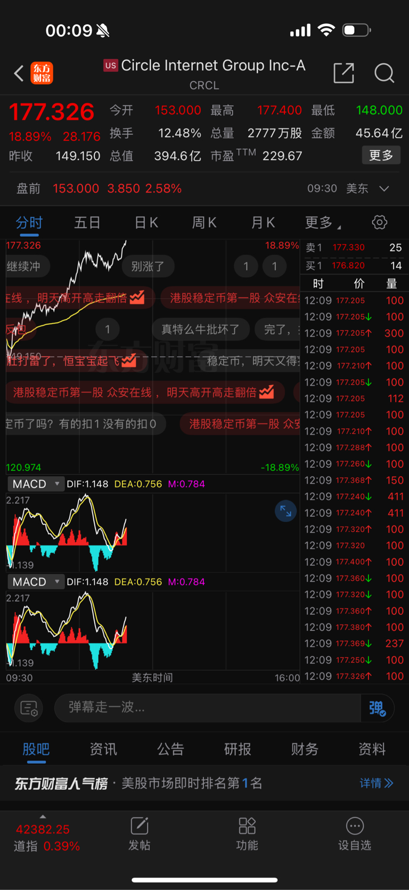Tap the 市盈TTM 229.67 value

coord(282,156)
